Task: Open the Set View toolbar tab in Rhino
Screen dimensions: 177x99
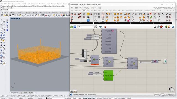Action: 20,13
